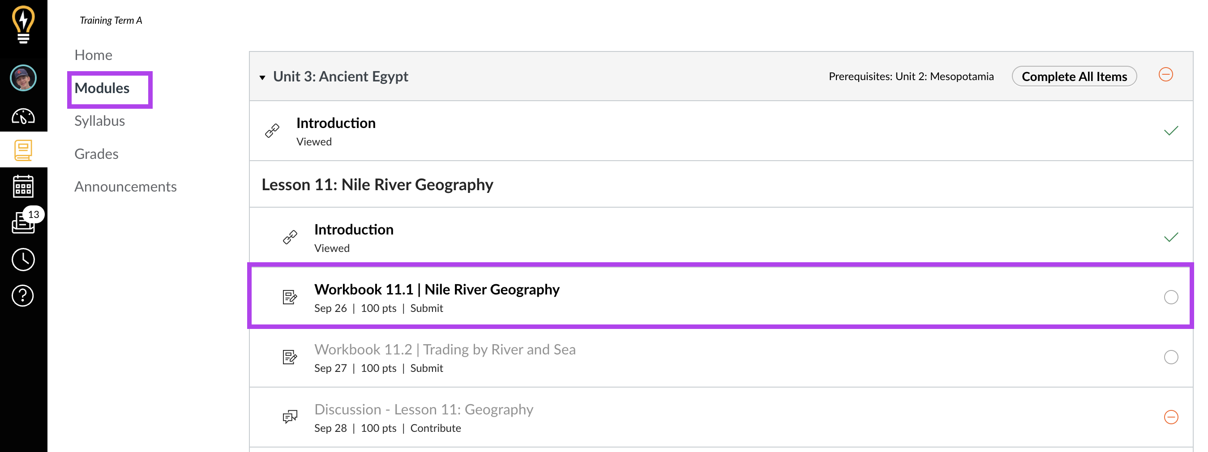This screenshot has height=452, width=1208.
Task: Open the user account avatar
Action: click(x=23, y=78)
